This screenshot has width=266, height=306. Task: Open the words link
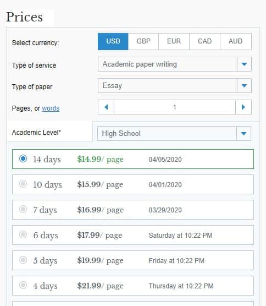51,108
